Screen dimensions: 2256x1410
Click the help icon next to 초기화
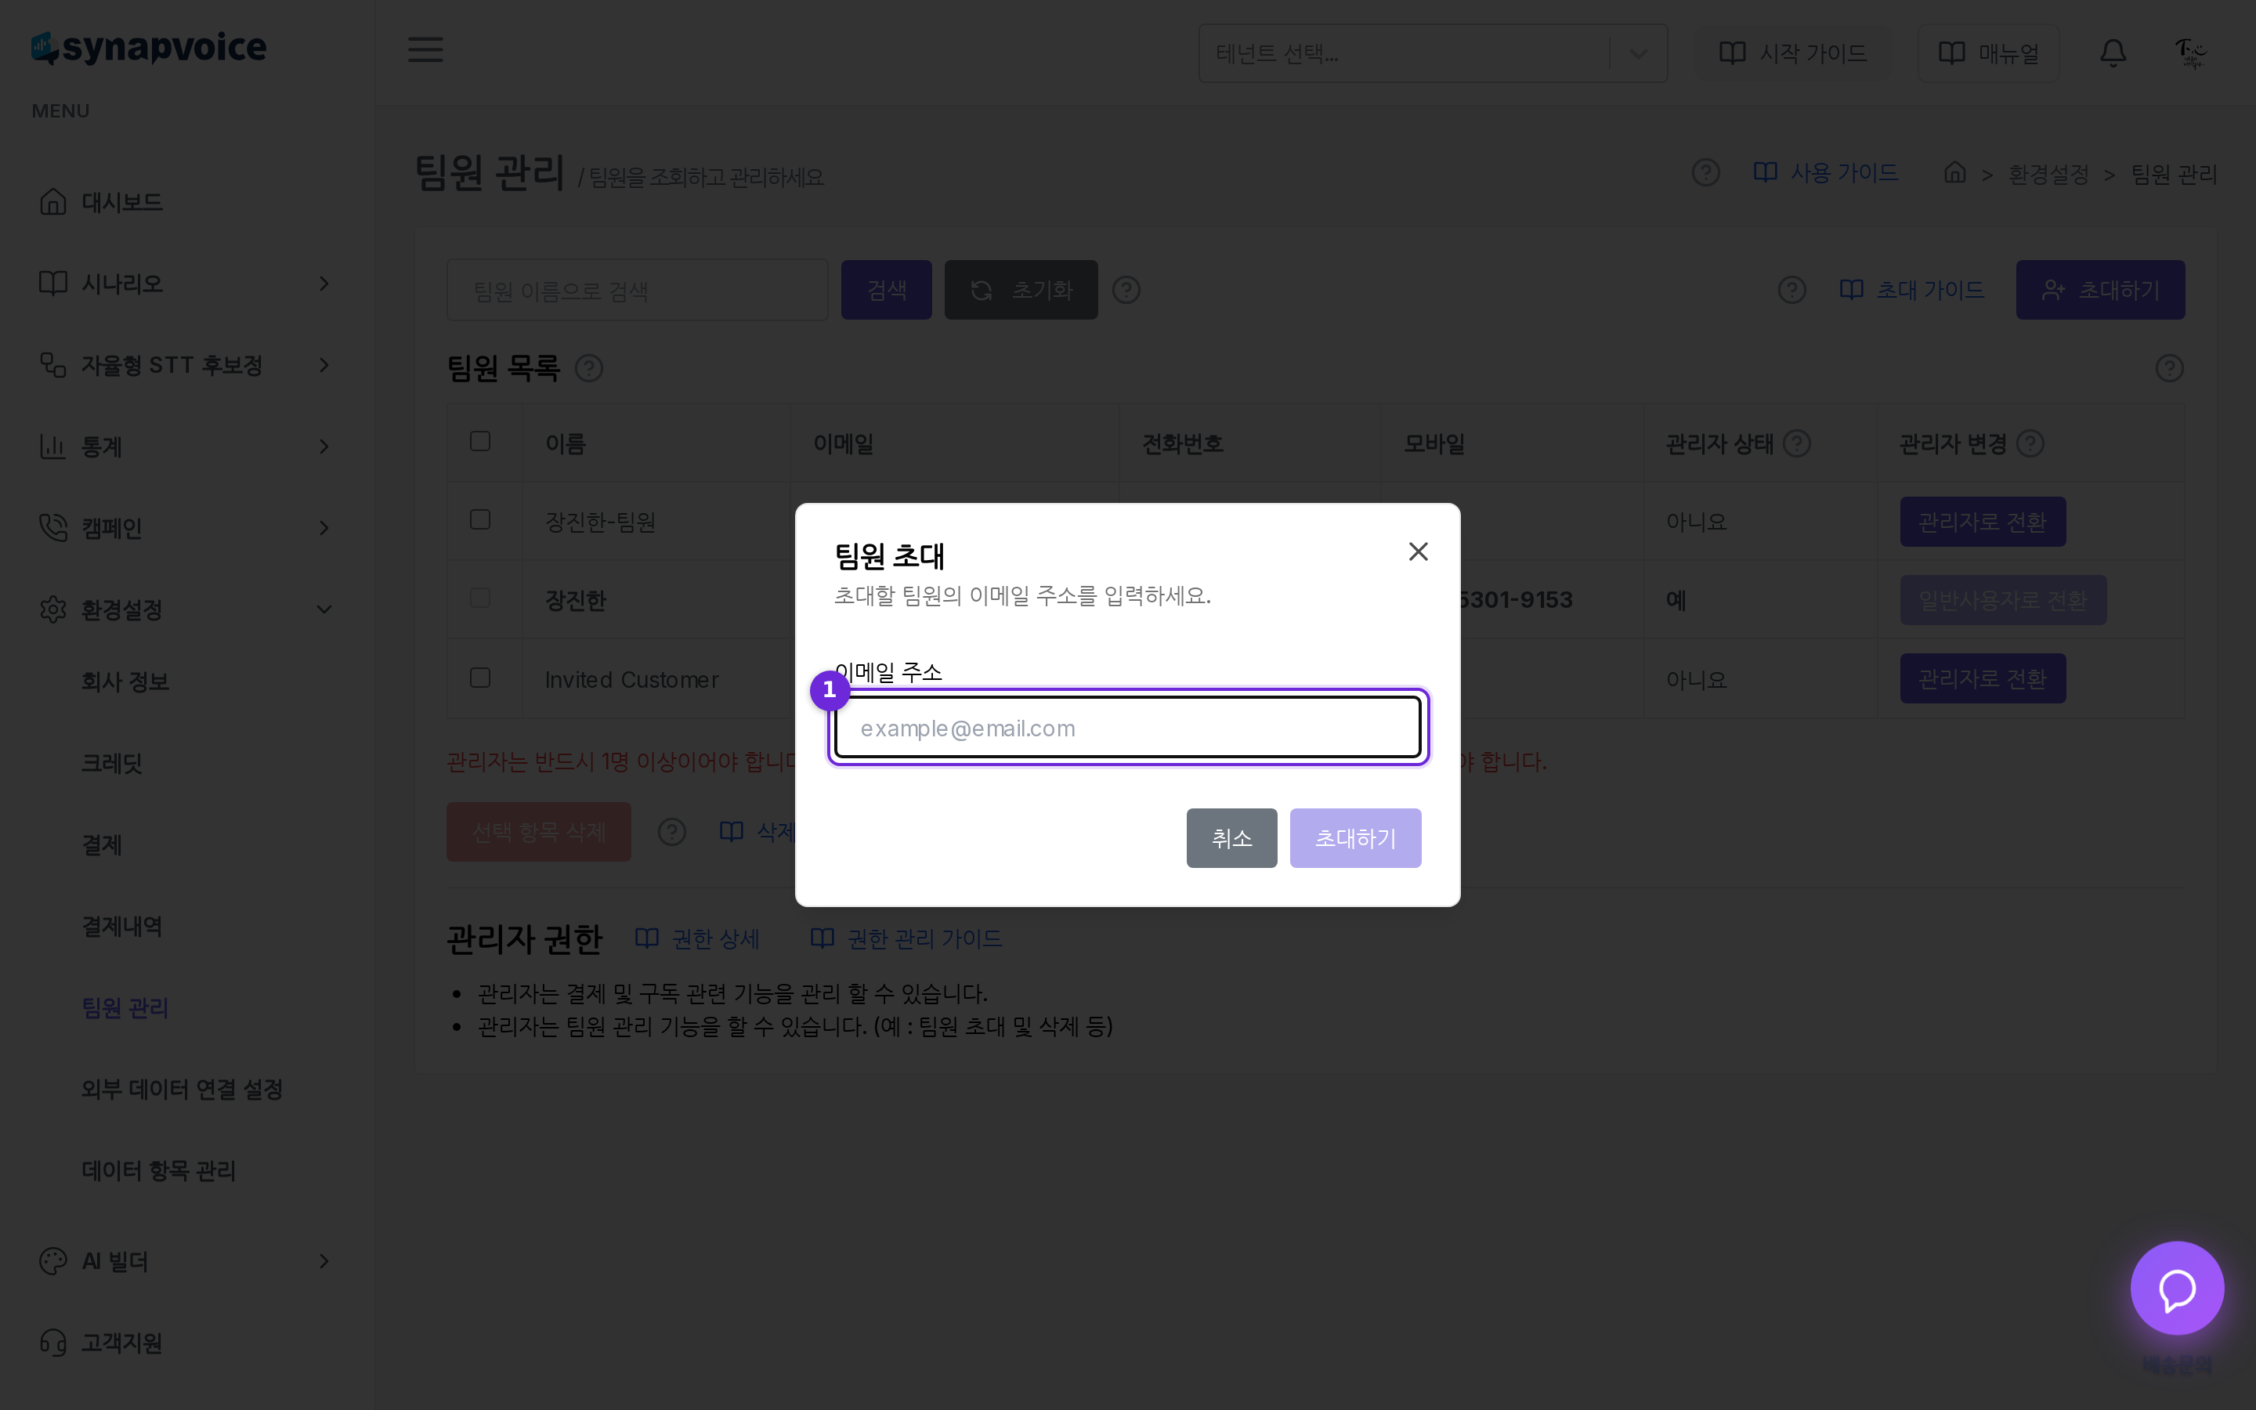(x=1126, y=290)
